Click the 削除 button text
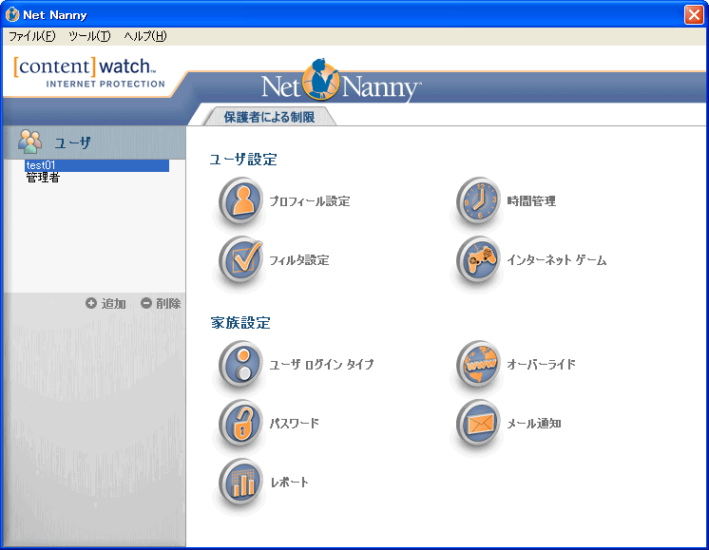709x550 pixels. pyautogui.click(x=168, y=304)
